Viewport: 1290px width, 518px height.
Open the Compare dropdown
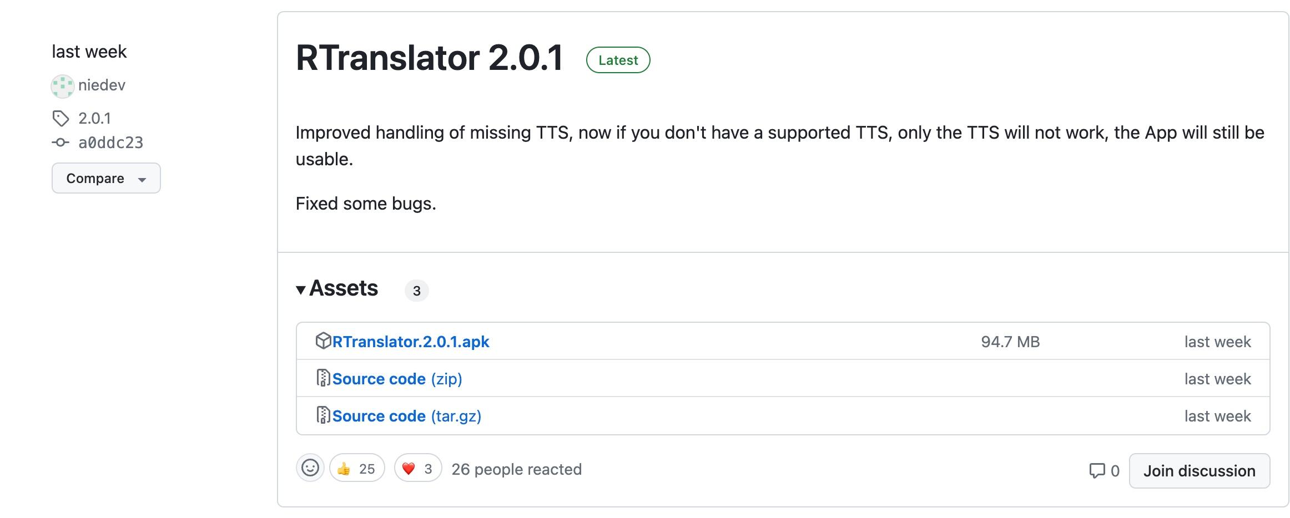(x=106, y=178)
